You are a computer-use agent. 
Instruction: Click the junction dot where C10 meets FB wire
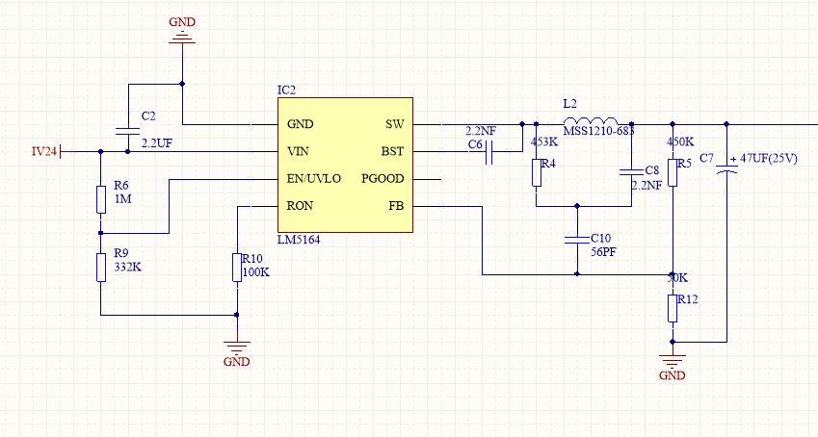tap(577, 273)
